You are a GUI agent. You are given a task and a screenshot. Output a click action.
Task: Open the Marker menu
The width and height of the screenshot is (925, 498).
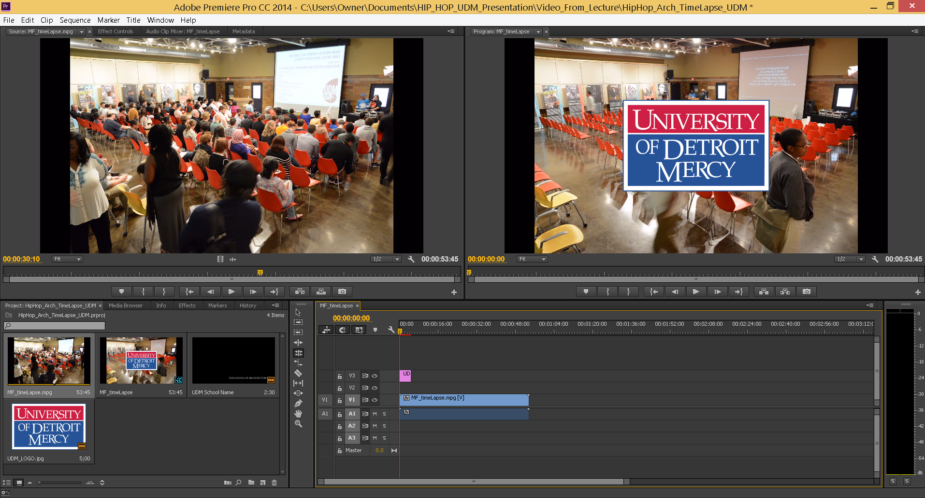point(108,20)
